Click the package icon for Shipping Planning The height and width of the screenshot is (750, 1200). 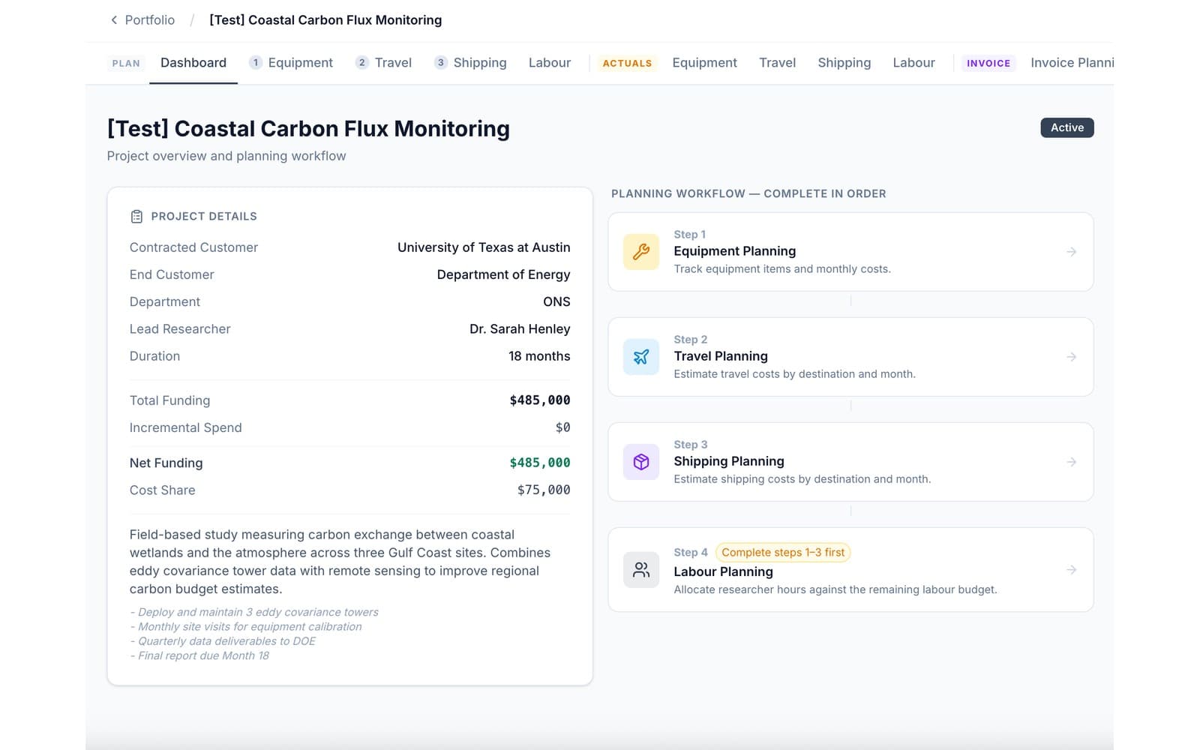point(641,462)
